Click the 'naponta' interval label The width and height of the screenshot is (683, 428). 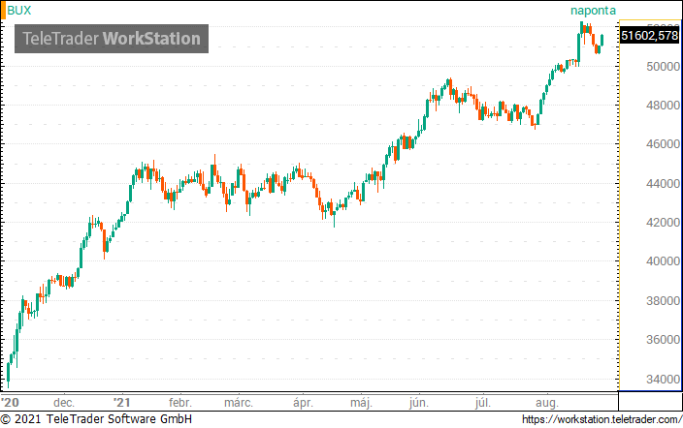(593, 11)
